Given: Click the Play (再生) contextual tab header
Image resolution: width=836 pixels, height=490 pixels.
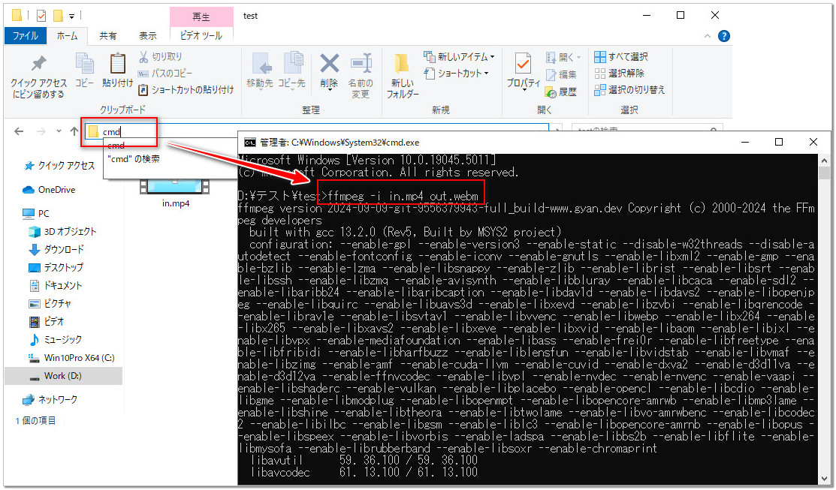Looking at the screenshot, I should (201, 17).
